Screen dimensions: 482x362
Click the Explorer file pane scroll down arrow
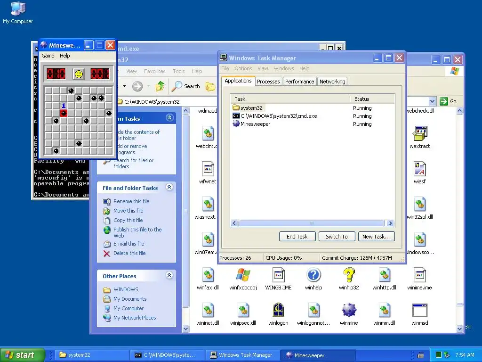(459, 329)
